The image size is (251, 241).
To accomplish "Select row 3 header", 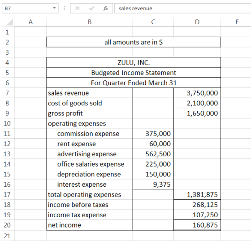I will (x=7, y=52).
